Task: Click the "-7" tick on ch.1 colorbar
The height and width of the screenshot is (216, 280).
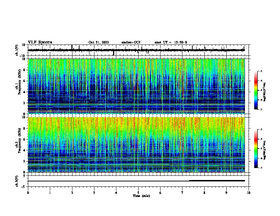Action: point(261,109)
